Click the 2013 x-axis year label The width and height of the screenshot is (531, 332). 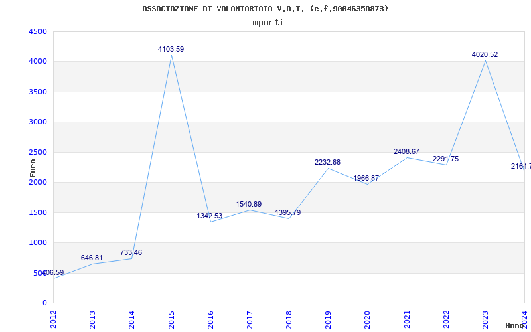[92, 320]
